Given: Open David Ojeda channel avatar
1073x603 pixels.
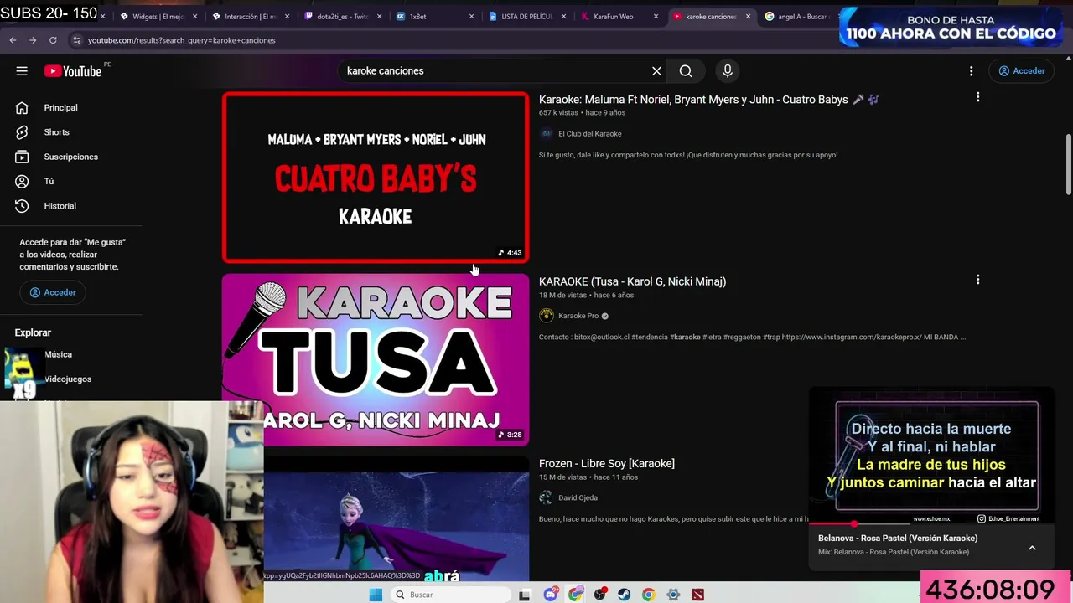Looking at the screenshot, I should pos(547,497).
